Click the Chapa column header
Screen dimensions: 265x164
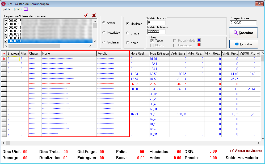tap(35, 54)
